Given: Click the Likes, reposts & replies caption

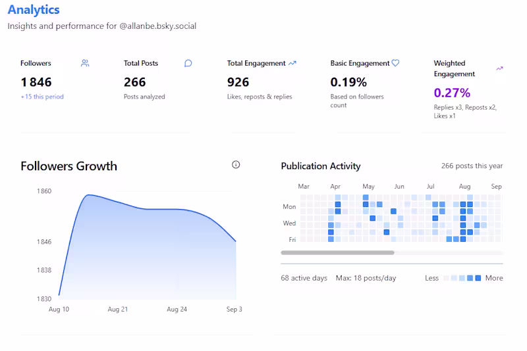Looking at the screenshot, I should point(260,97).
